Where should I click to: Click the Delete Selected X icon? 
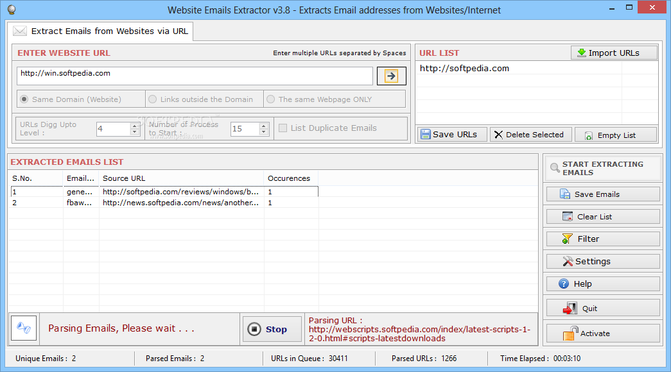(x=498, y=135)
